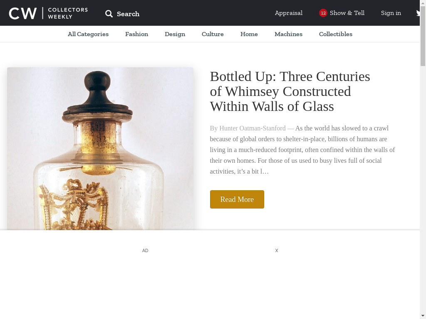Select the Culture category
The image size is (426, 319).
[213, 34]
